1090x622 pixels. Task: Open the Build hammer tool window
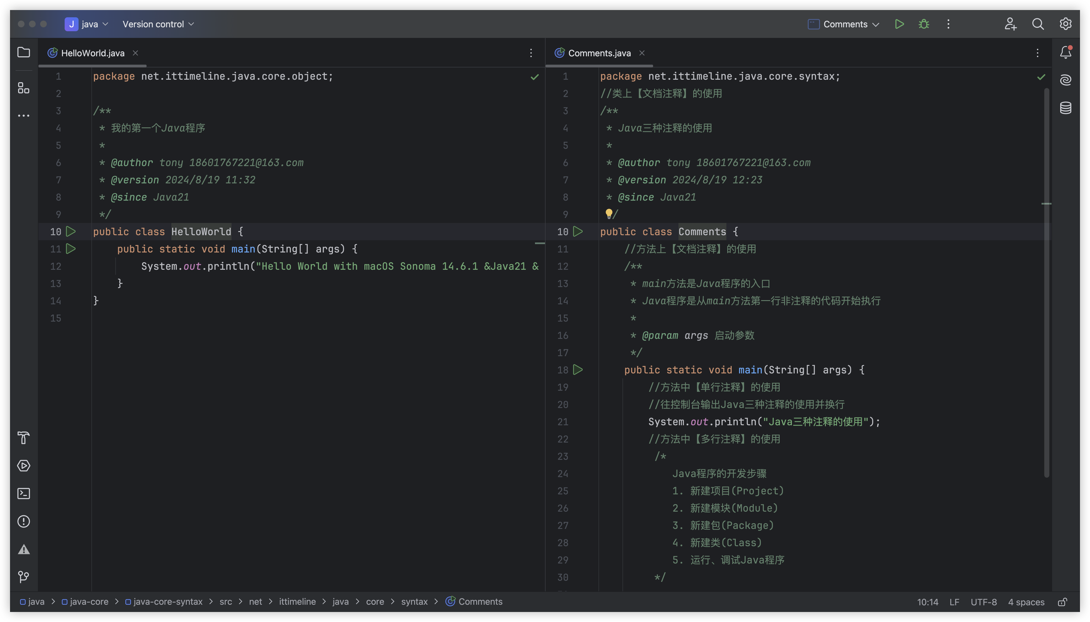(x=23, y=438)
